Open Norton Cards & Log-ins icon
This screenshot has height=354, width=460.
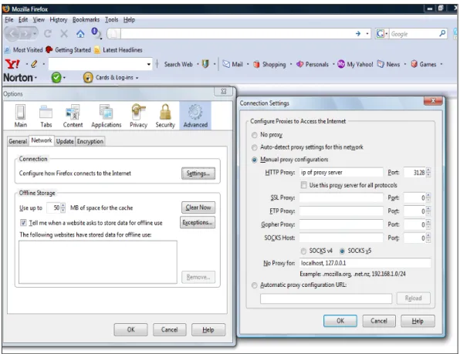coord(88,78)
